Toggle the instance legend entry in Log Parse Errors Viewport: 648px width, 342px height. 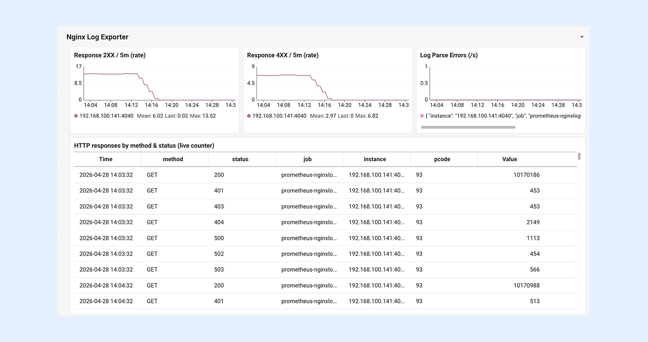(501, 116)
